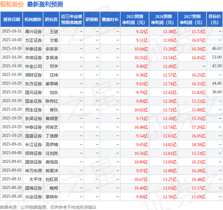The image size is (223, 210).
Task: Click the date 2025-10-31
Action: 12,31
